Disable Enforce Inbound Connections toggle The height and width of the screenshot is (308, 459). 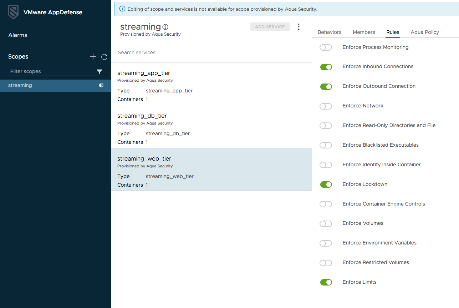pos(326,67)
